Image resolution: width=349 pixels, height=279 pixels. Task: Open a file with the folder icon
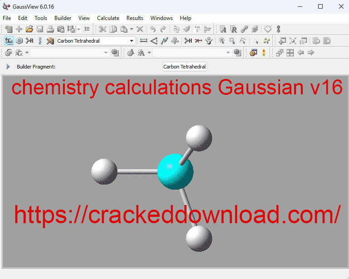coord(29,29)
